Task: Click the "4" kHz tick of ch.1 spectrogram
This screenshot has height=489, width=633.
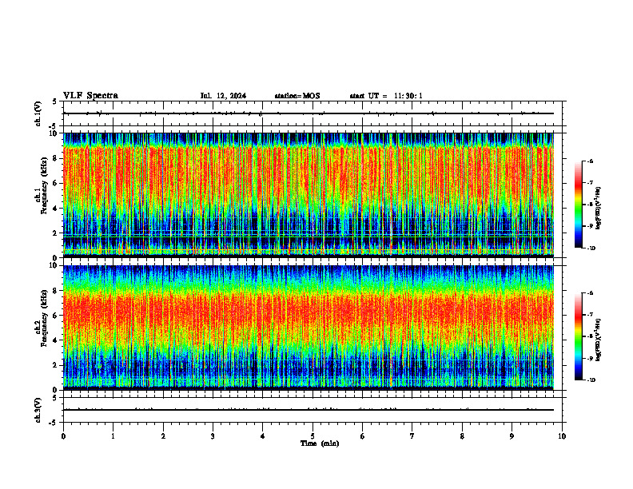Action: coord(56,209)
